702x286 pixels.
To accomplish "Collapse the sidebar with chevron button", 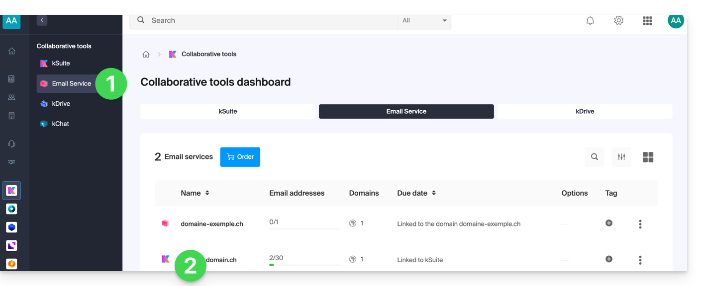I will [42, 20].
